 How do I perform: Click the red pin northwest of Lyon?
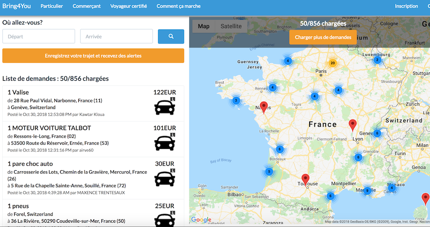tap(353, 125)
